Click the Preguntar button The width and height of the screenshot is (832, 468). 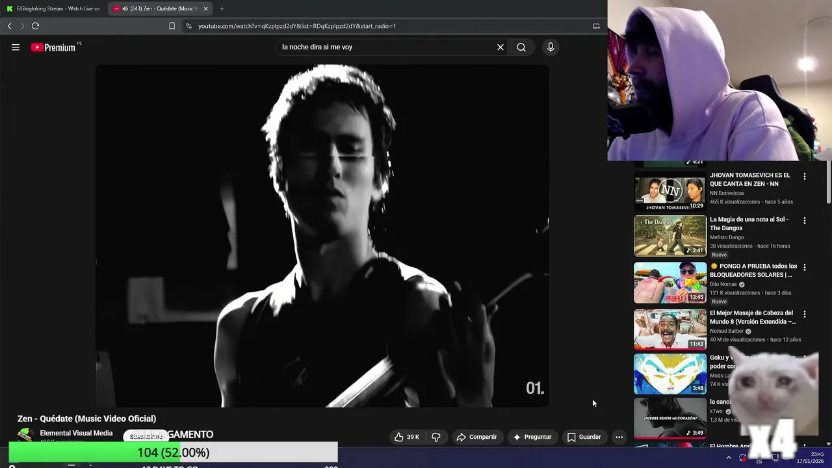coord(532,437)
